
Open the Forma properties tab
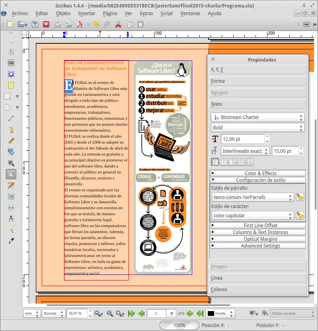click(258, 81)
